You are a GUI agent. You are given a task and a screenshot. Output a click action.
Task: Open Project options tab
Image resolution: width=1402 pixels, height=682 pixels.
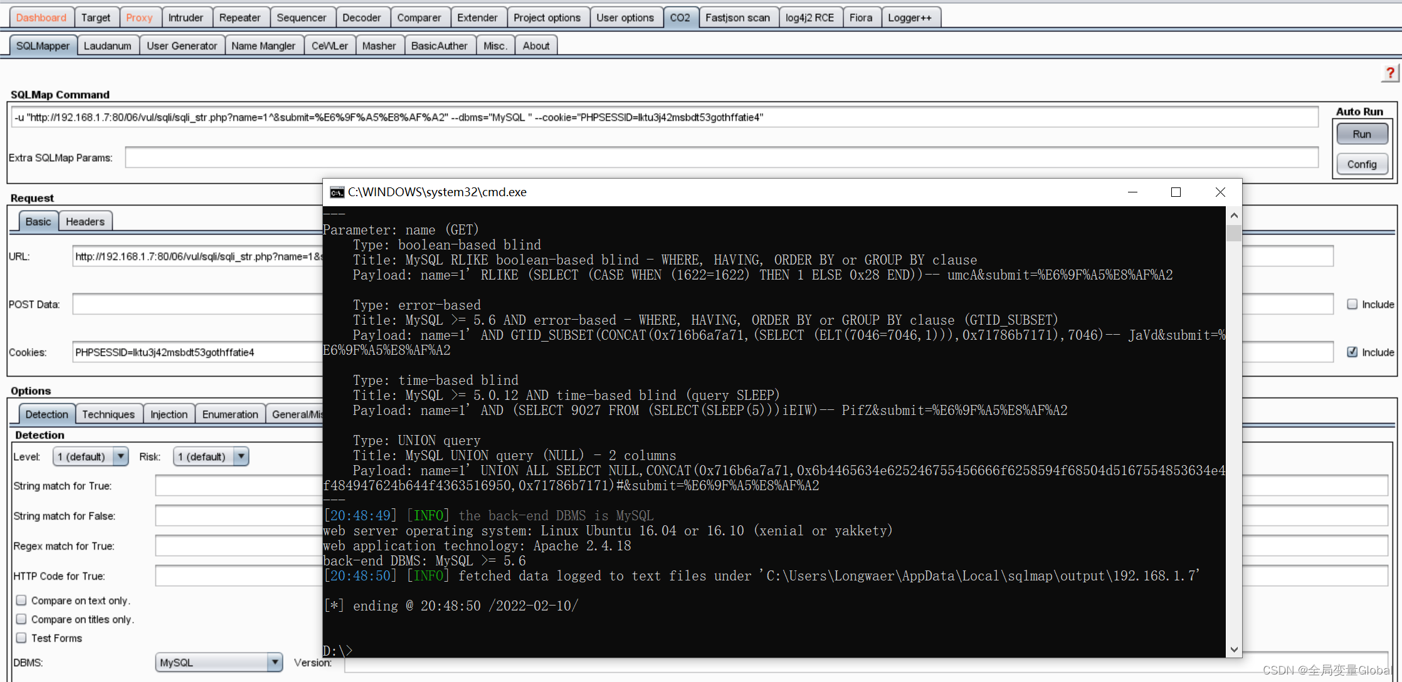point(547,18)
